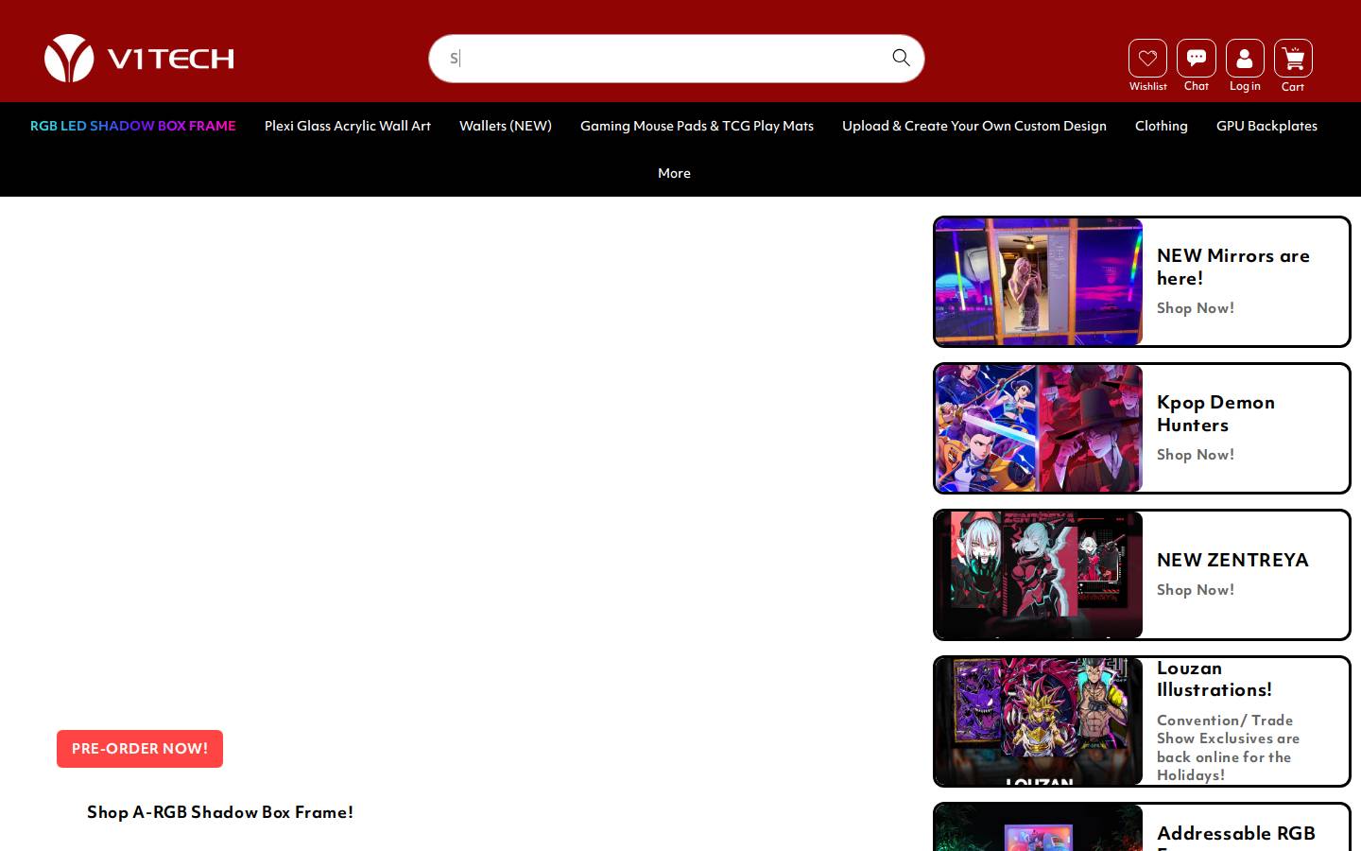The width and height of the screenshot is (1361, 851).
Task: Open RGB LED SHADOW BOX FRAME menu
Action: 133,126
